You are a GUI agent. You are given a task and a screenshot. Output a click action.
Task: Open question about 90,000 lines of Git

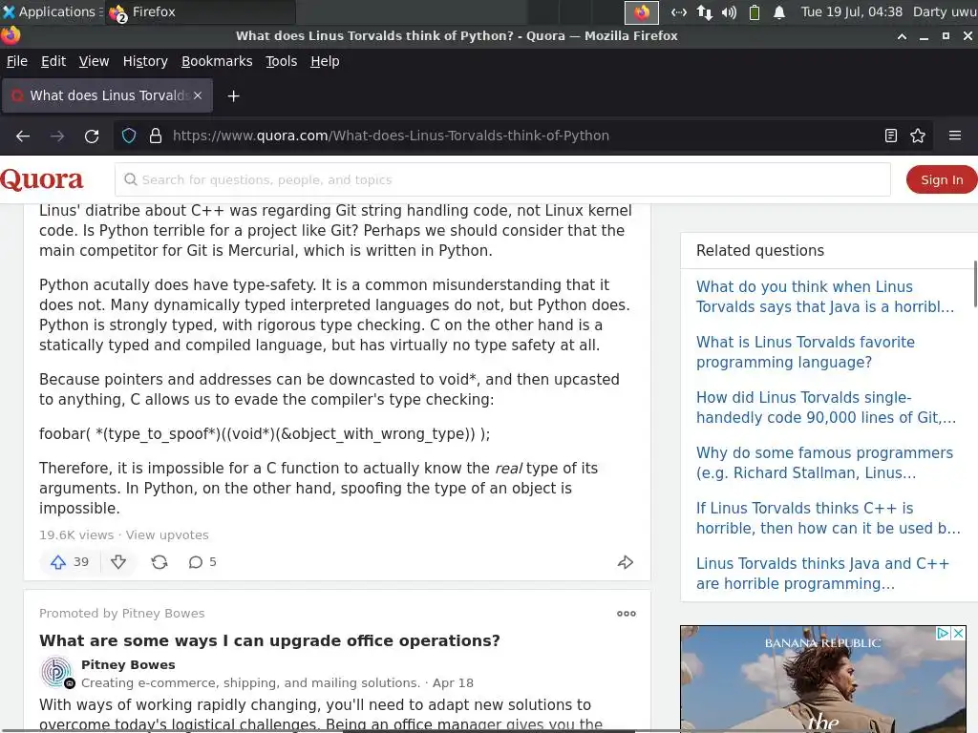click(826, 408)
